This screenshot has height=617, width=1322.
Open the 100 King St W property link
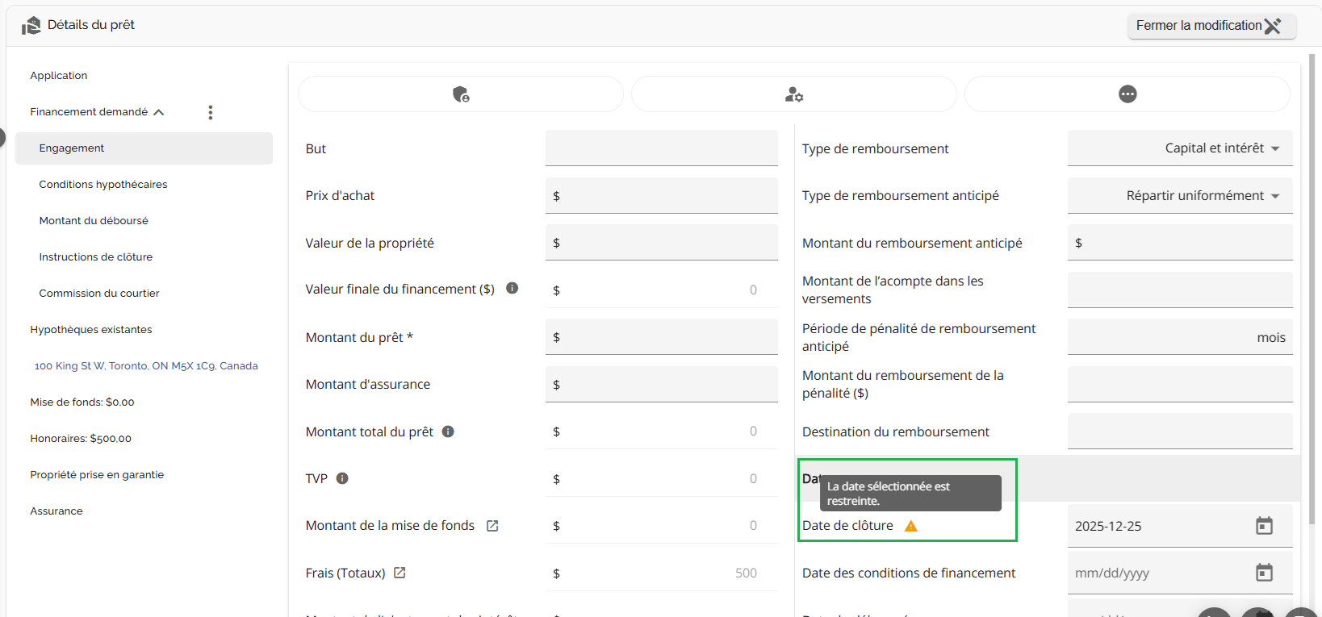coord(146,366)
